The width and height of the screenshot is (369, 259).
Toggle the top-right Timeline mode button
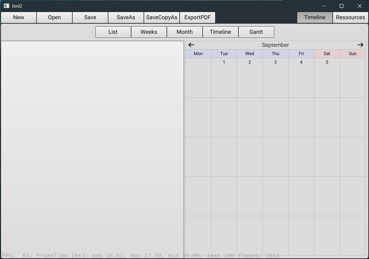tap(315, 17)
